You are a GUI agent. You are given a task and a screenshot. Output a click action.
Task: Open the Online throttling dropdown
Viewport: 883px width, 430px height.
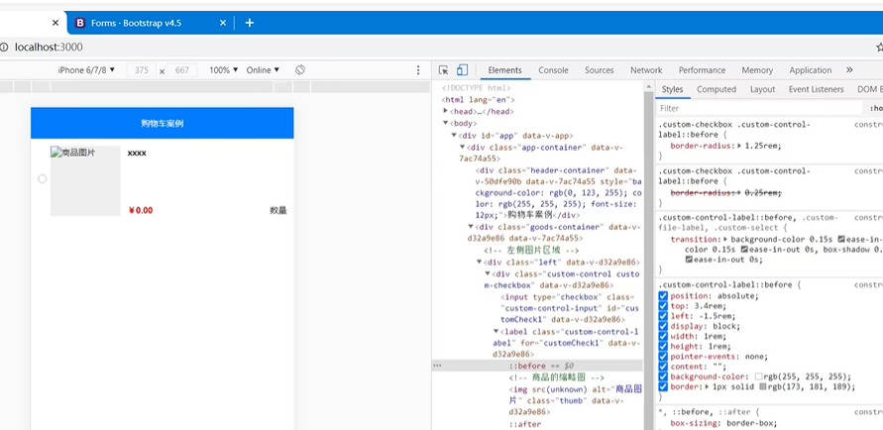pyautogui.click(x=263, y=70)
